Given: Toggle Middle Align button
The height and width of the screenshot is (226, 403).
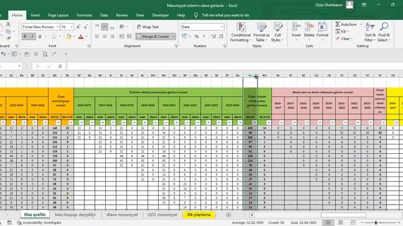Looking at the screenshot, I should 105,26.
